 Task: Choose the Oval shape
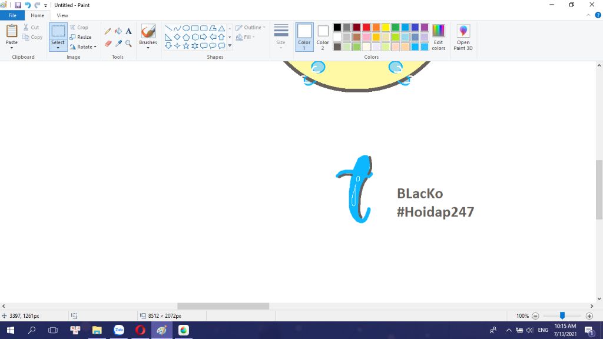[x=186, y=28]
